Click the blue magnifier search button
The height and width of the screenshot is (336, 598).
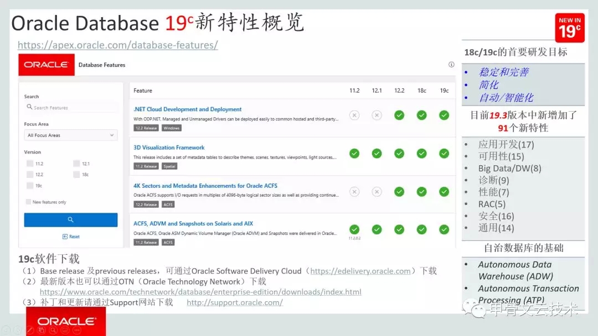click(70, 220)
